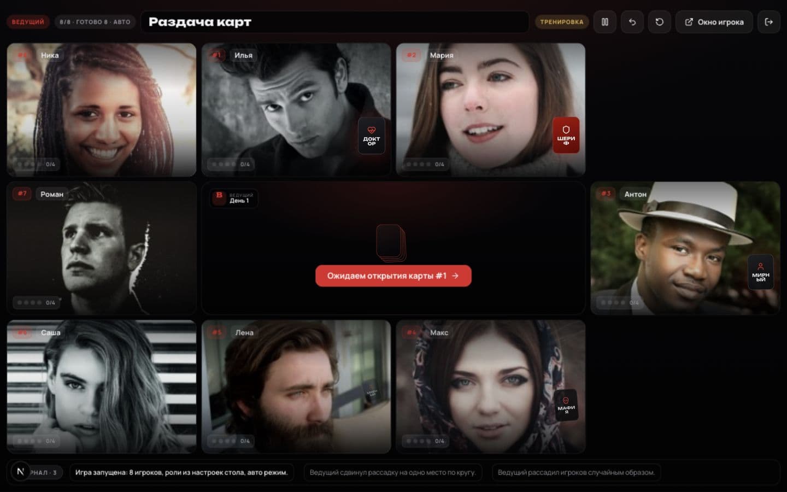Click Антон's "МИРНЫЙ" role card icon
Viewport: 787px width, 492px height.
pos(760,272)
